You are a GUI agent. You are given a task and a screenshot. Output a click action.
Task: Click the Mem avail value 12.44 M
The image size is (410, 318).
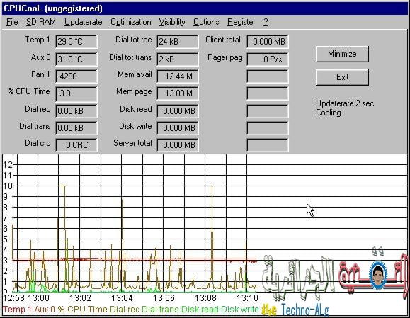click(178, 76)
